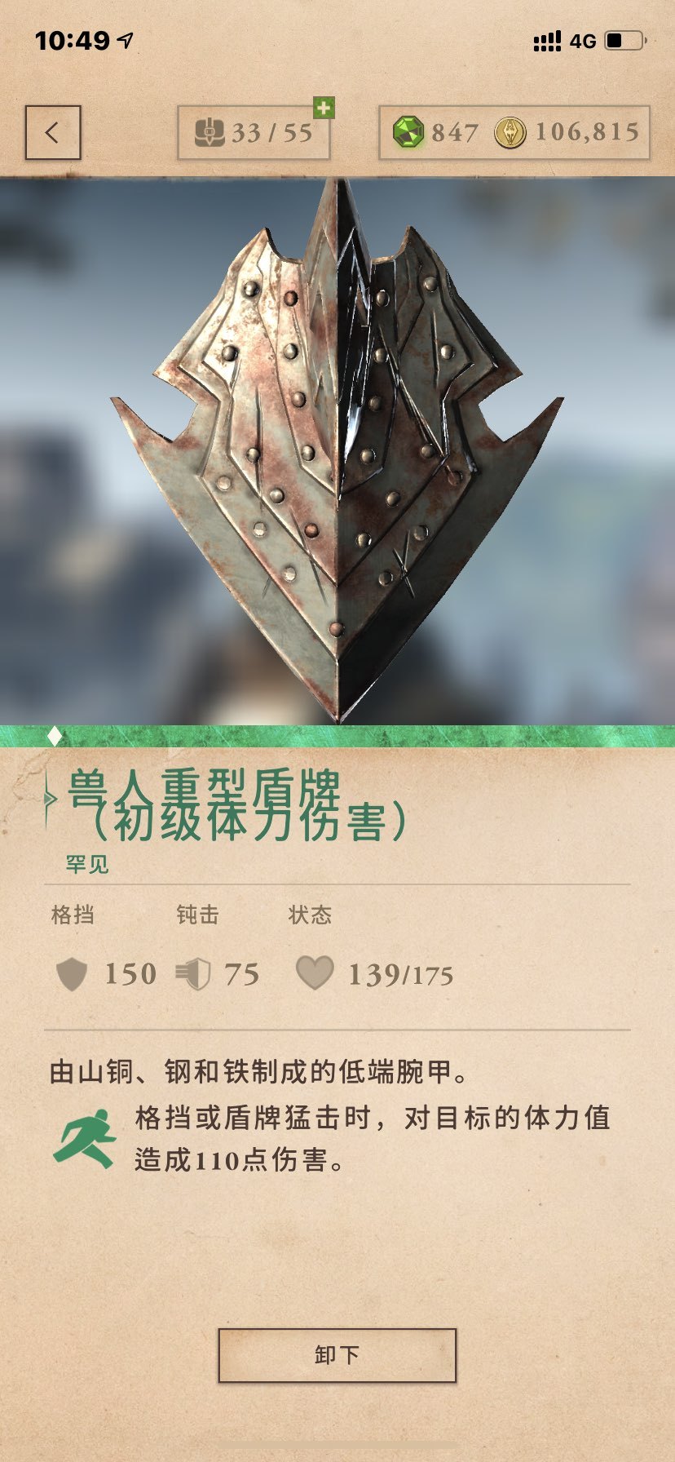Viewport: 675px width, 1462px height.
Task: Tap the green arrow left of title
Action: (x=51, y=798)
